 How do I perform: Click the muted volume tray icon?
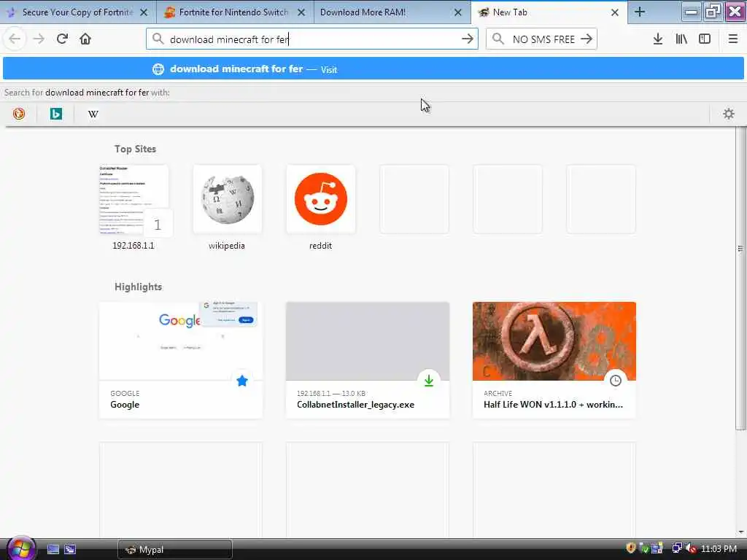(691, 548)
